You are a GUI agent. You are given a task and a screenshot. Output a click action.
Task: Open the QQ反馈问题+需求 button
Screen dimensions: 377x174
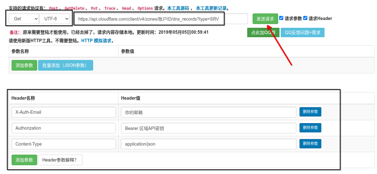point(302,33)
